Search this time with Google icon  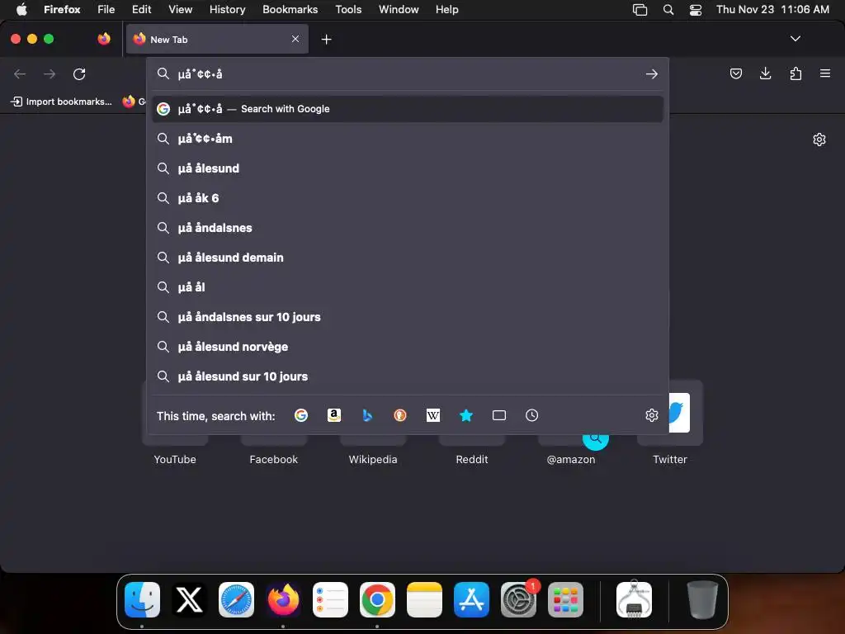[301, 415]
